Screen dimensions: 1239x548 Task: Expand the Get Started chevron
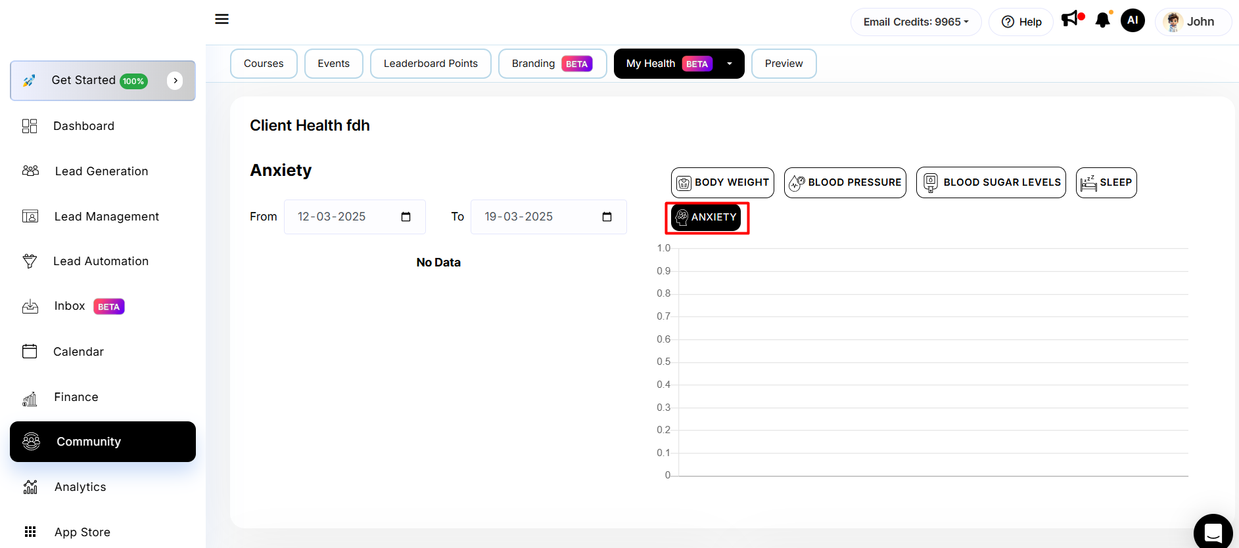175,81
